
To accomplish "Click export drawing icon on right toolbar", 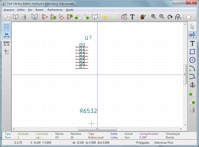I will pos(192,101).
